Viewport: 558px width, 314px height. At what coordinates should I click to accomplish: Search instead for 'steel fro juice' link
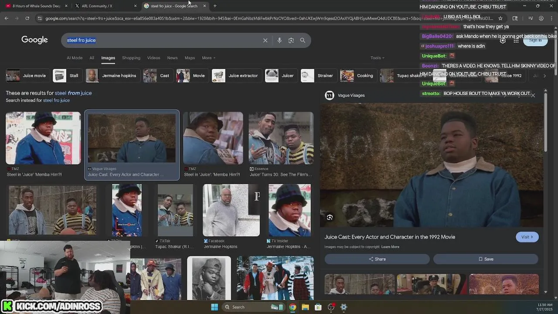click(56, 100)
